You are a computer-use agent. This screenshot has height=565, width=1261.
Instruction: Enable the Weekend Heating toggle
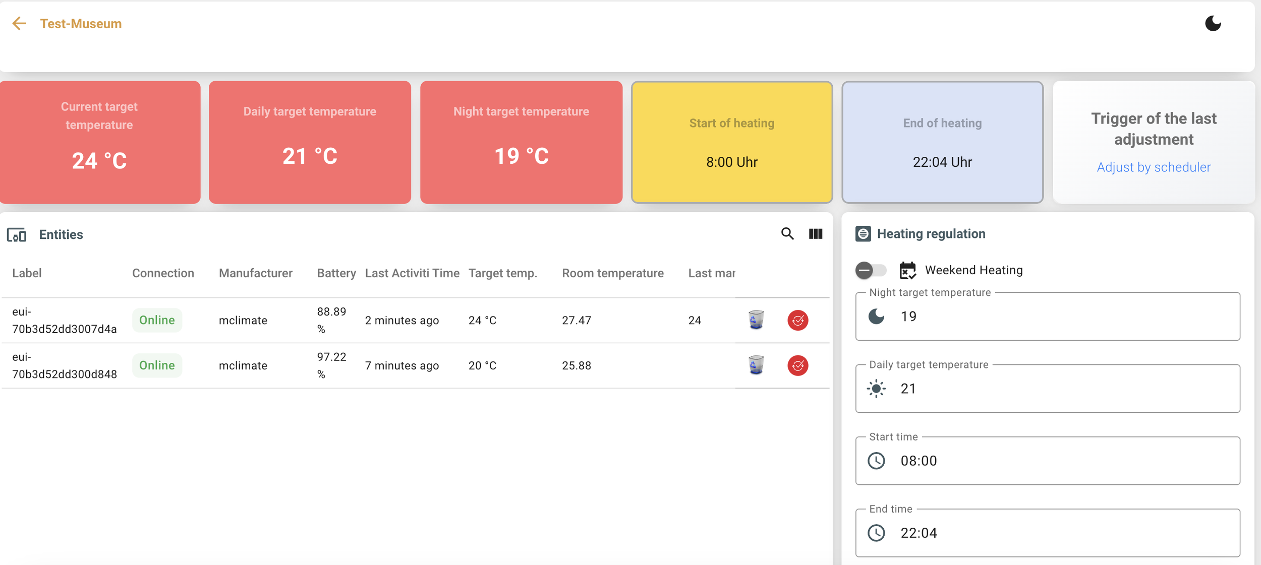(871, 270)
